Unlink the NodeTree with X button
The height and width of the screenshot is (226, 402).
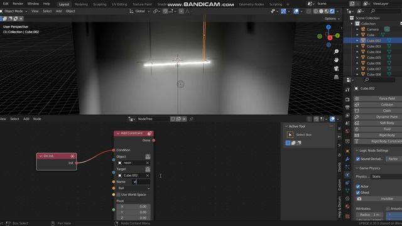click(184, 119)
